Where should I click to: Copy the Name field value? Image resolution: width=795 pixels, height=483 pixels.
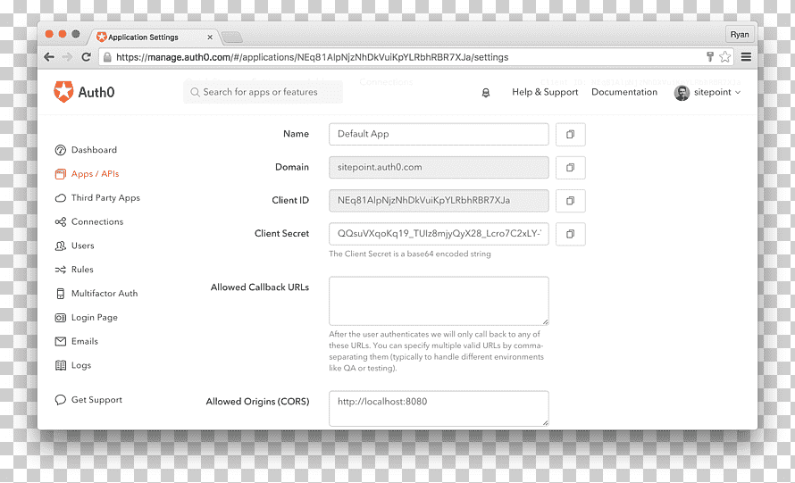click(571, 134)
